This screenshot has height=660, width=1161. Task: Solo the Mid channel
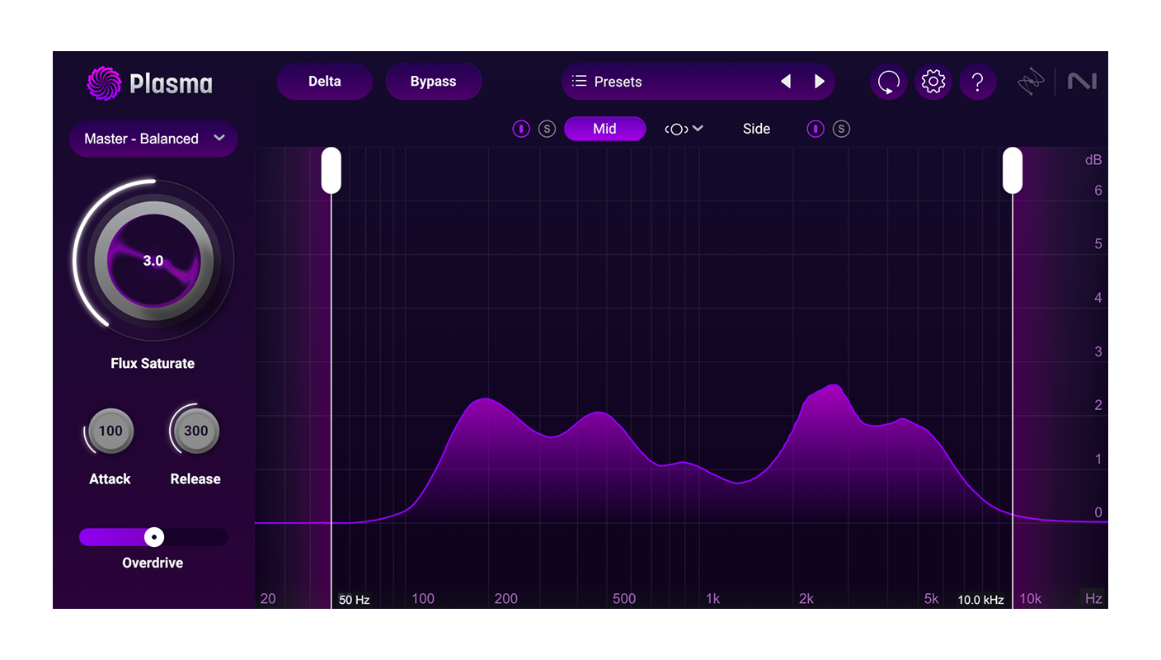point(547,129)
